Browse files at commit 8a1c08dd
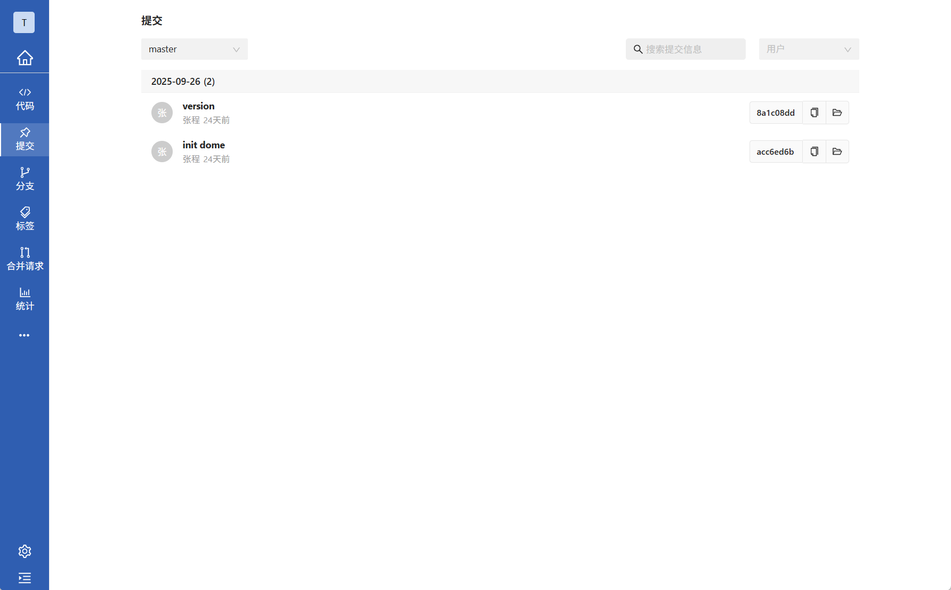 pos(837,113)
